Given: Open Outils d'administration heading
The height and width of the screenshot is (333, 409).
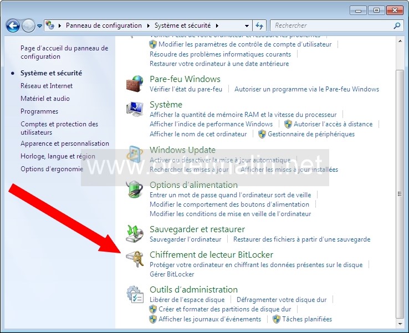Looking at the screenshot, I should click(193, 290).
